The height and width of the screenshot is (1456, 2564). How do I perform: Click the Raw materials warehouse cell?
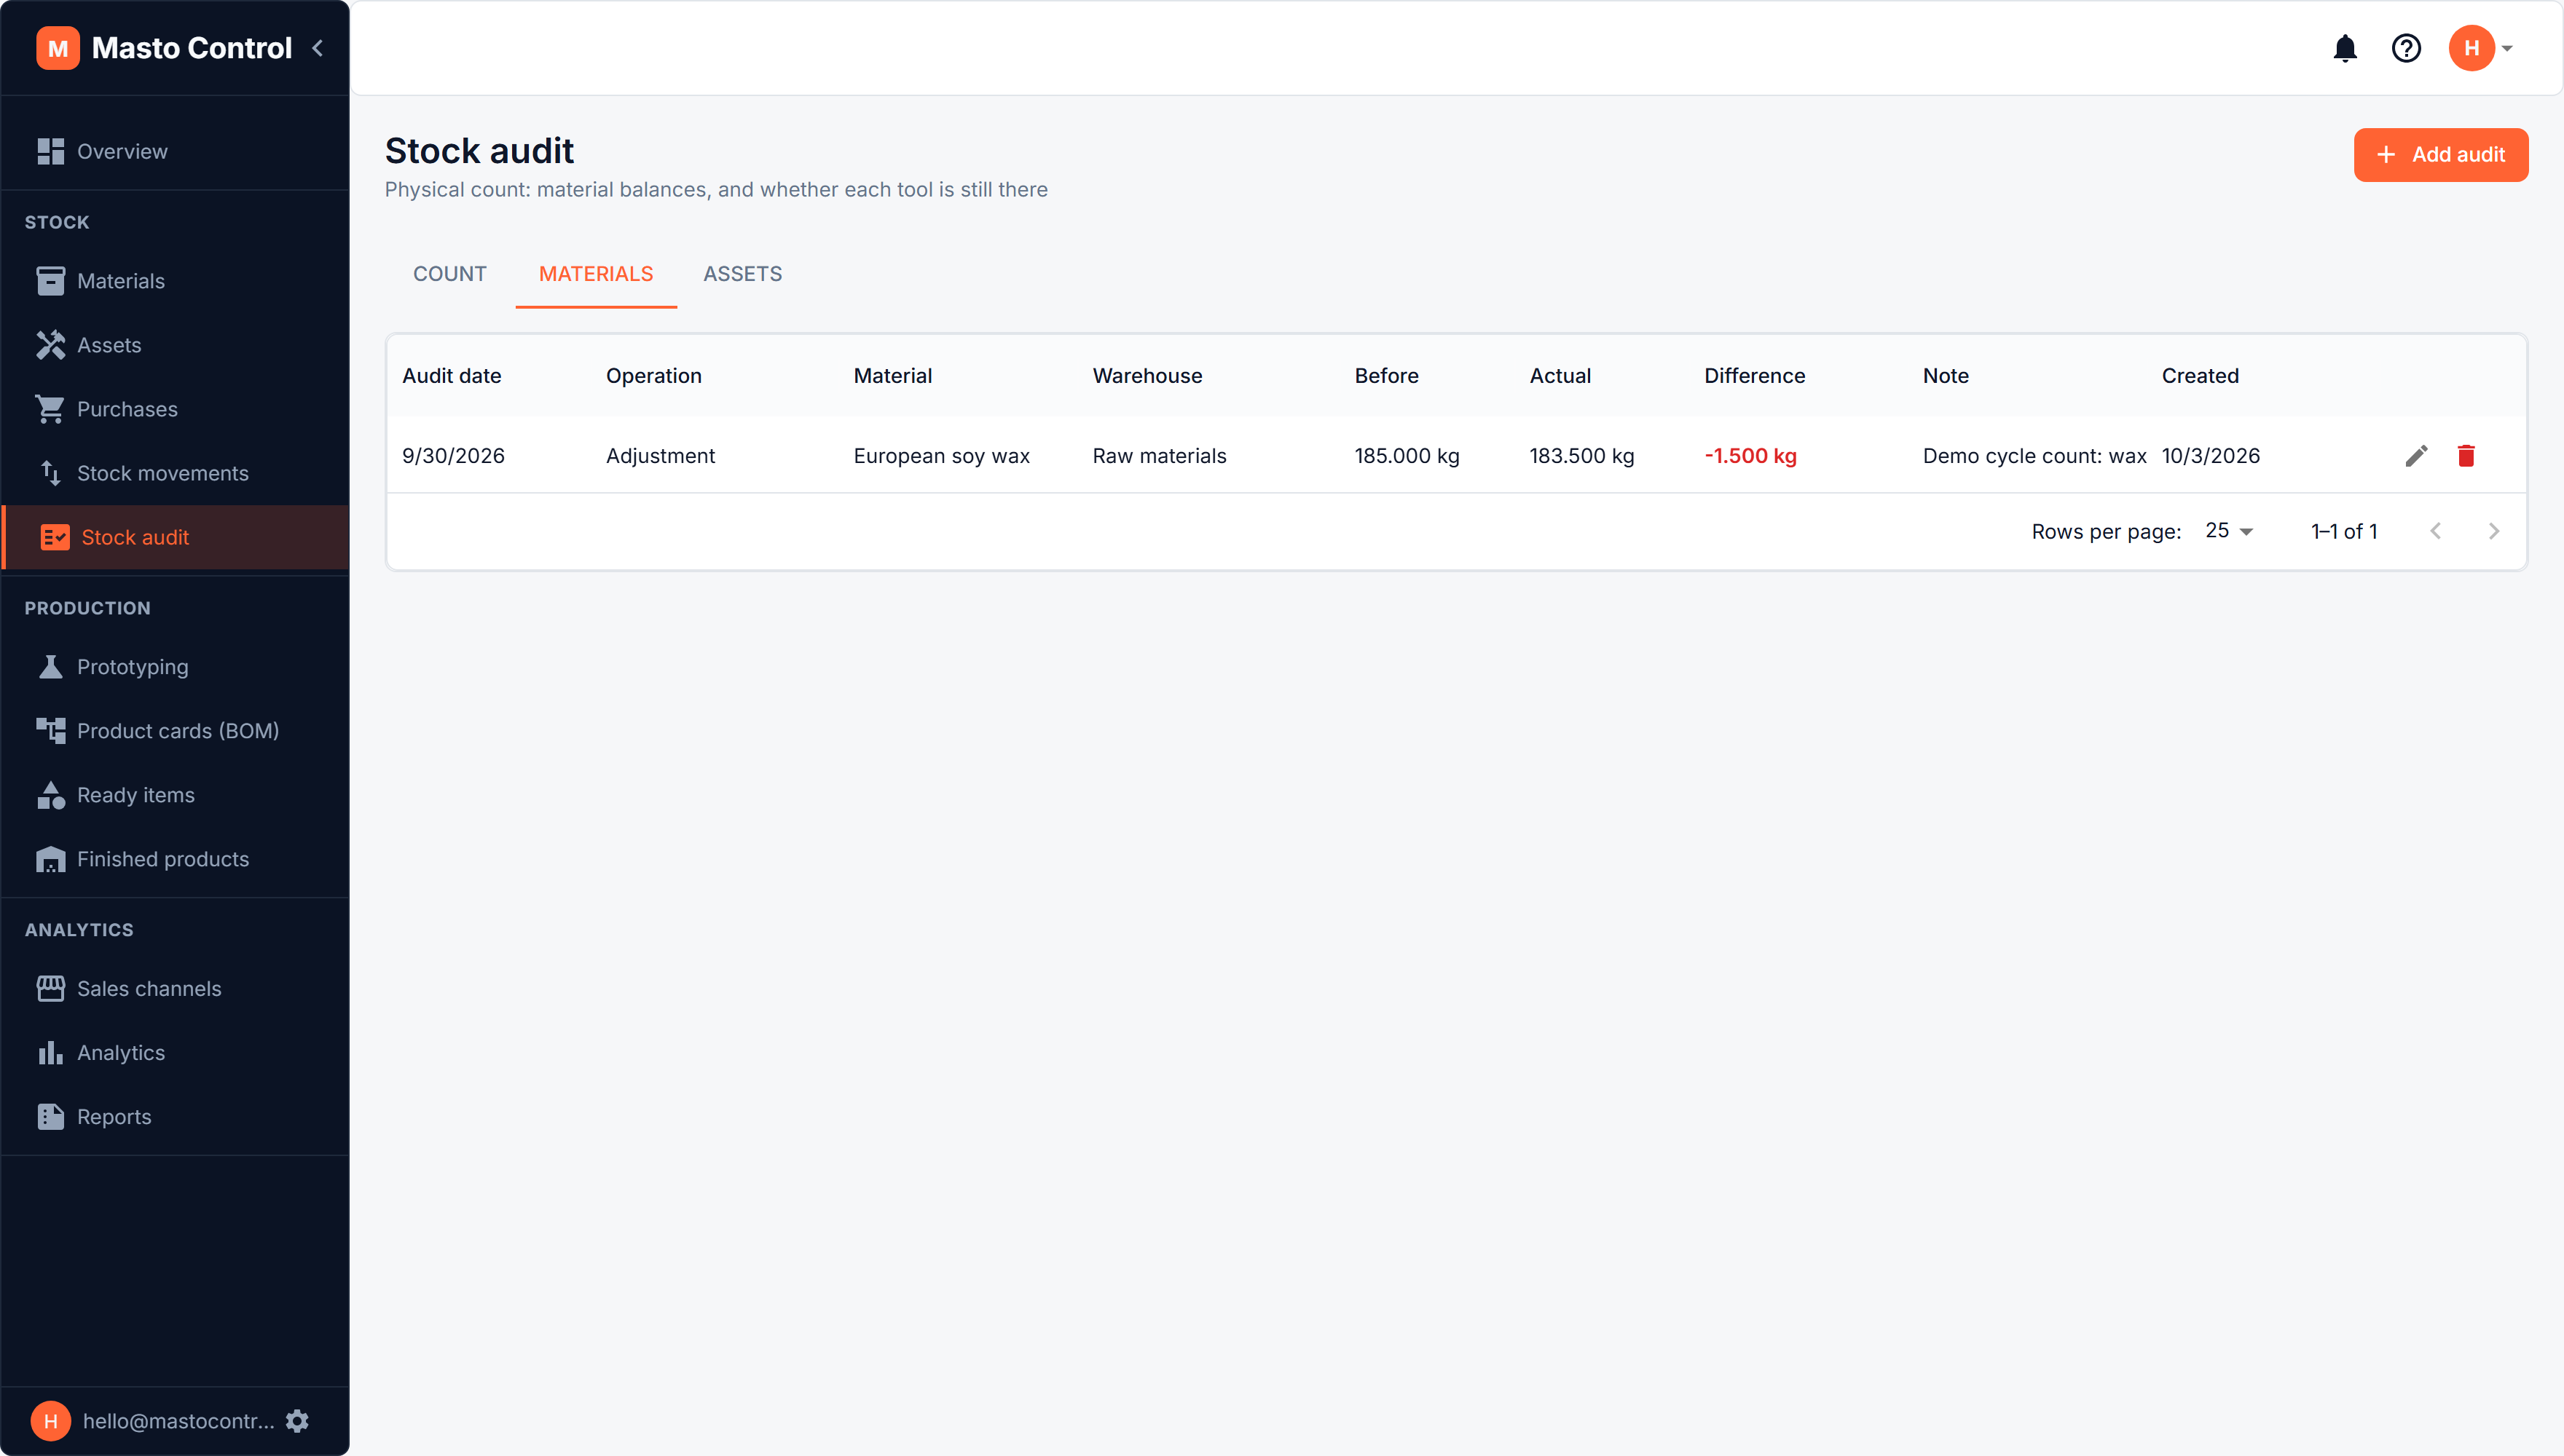pyautogui.click(x=1160, y=456)
